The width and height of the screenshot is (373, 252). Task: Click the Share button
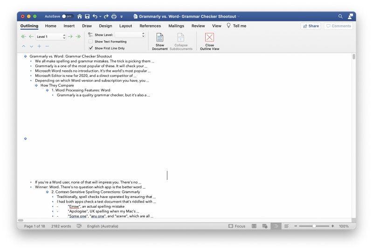(311, 26)
